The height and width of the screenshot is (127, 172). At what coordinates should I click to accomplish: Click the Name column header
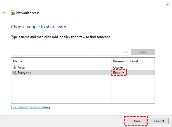tap(18, 61)
